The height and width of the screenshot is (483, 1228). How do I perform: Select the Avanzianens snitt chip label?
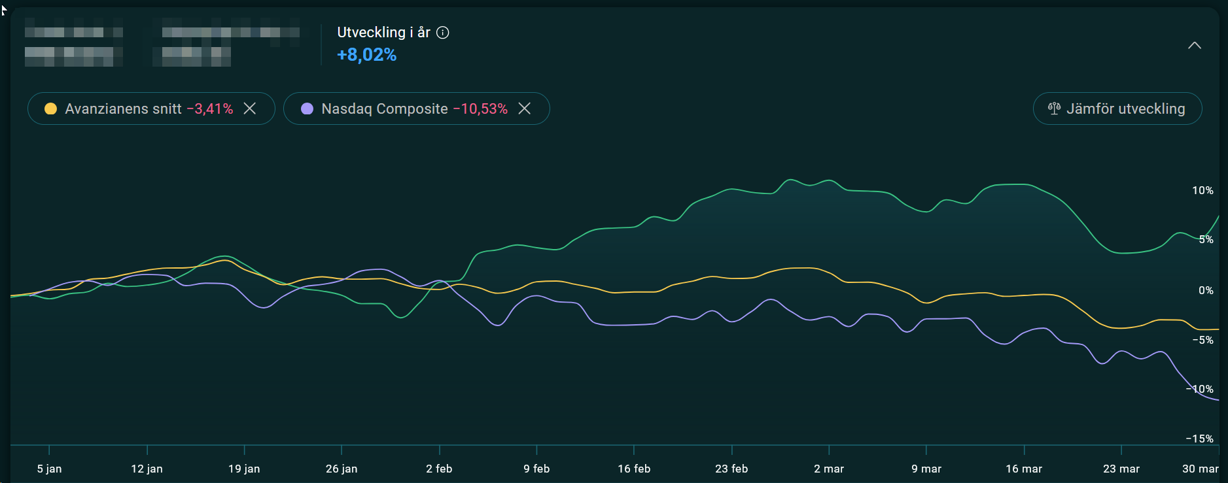123,108
